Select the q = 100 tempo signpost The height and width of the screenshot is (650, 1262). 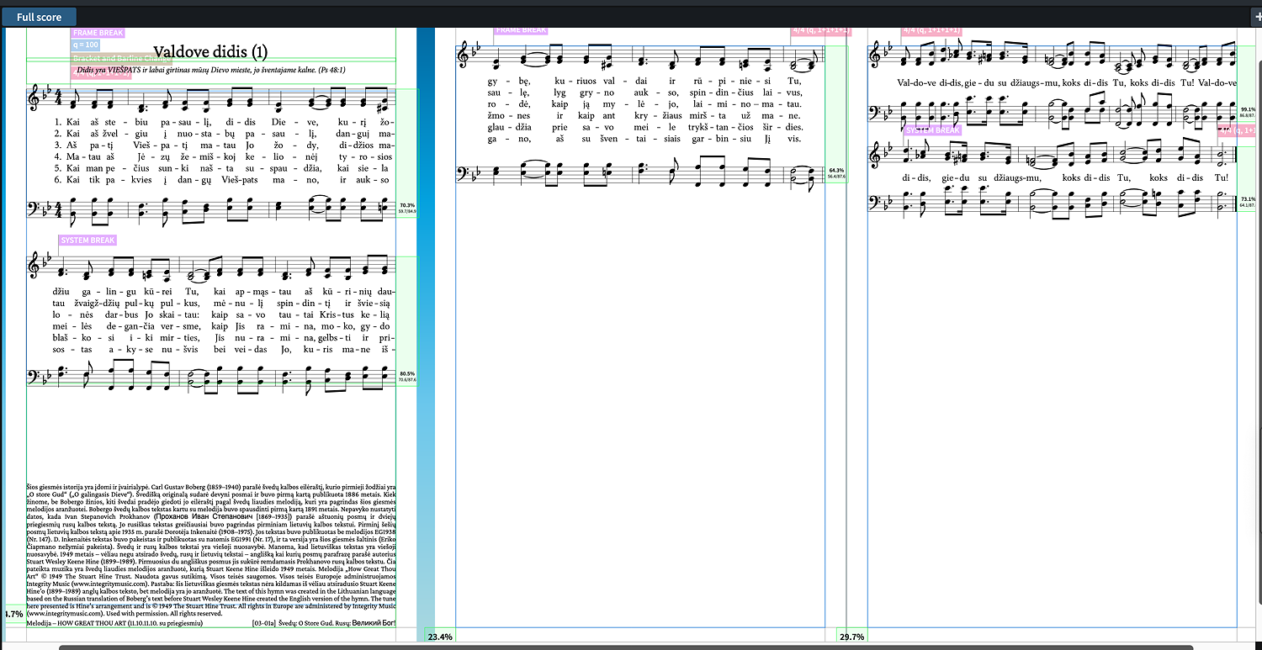pyautogui.click(x=86, y=45)
